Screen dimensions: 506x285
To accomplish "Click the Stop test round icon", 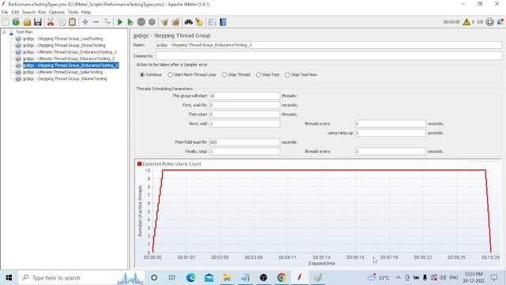I will pyautogui.click(x=141, y=22).
